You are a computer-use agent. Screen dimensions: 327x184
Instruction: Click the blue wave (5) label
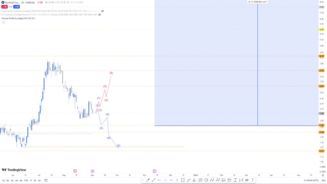click(x=118, y=146)
